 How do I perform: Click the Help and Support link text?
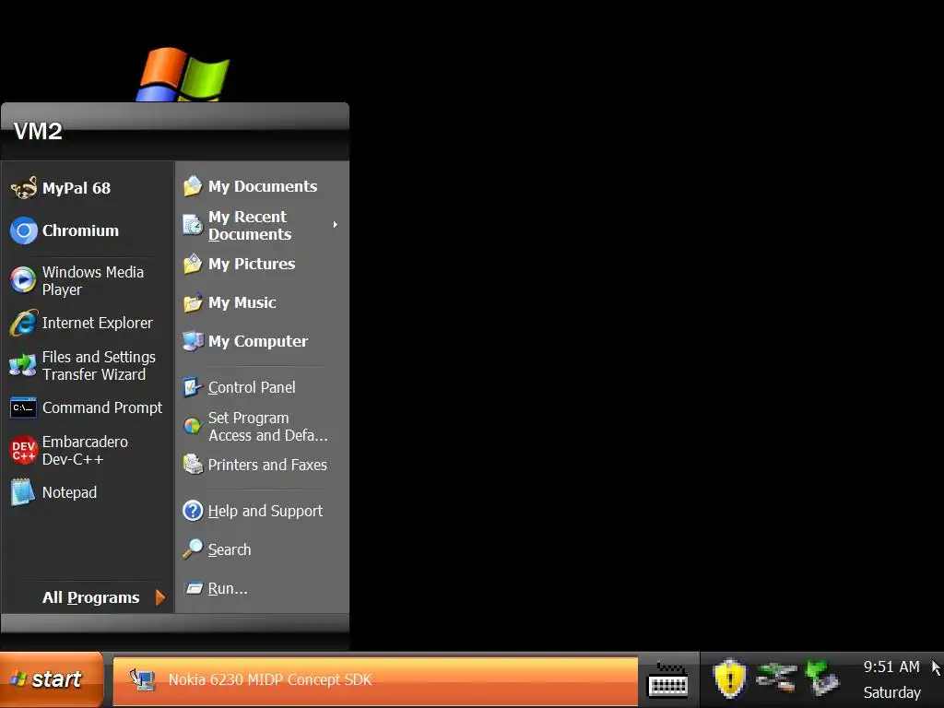(265, 511)
